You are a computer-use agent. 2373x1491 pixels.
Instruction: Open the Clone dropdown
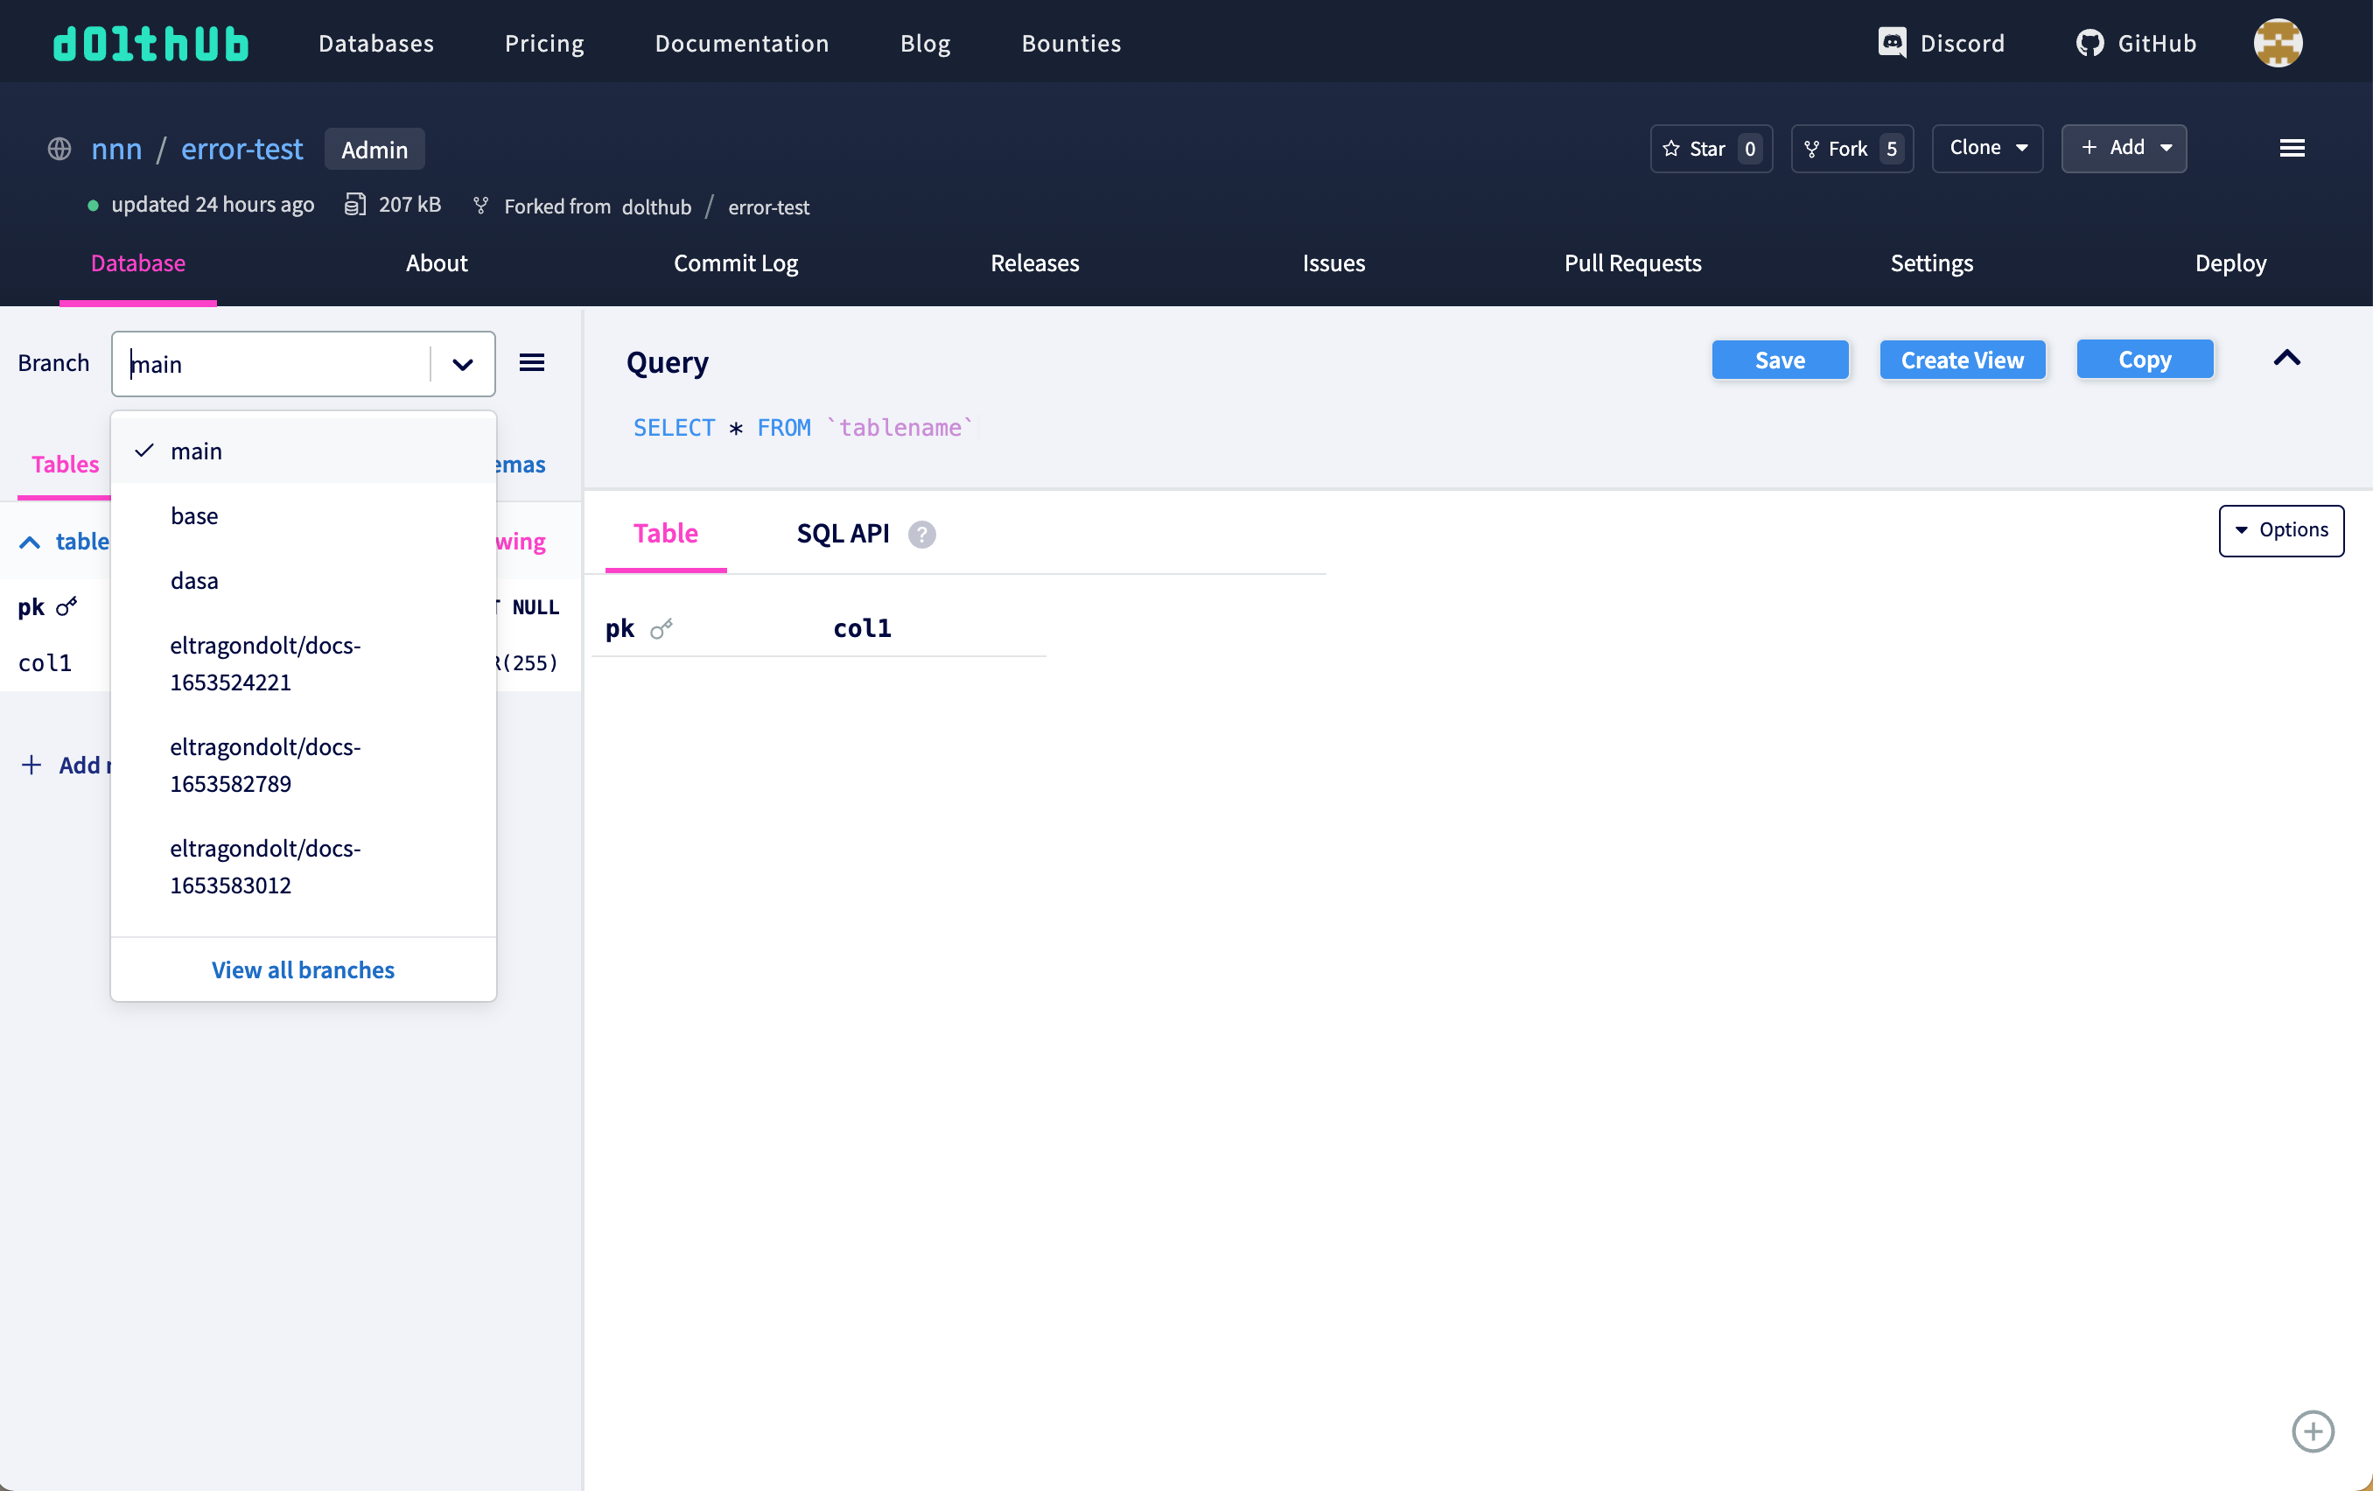(x=1987, y=148)
